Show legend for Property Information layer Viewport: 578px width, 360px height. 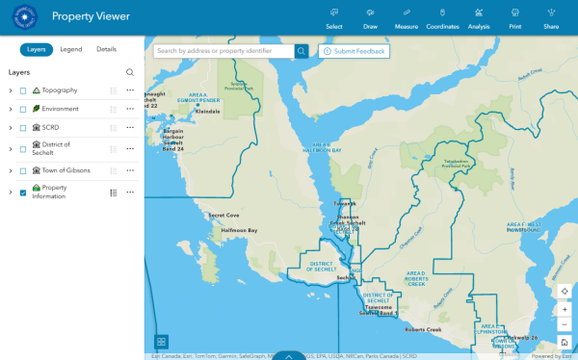(x=114, y=193)
